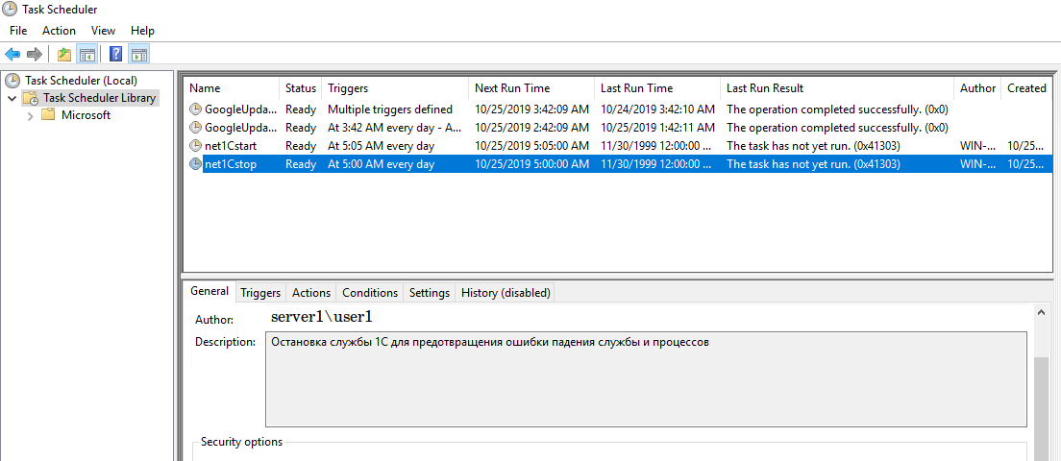Open the History (disabled) tab
The width and height of the screenshot is (1061, 461).
[506, 293]
